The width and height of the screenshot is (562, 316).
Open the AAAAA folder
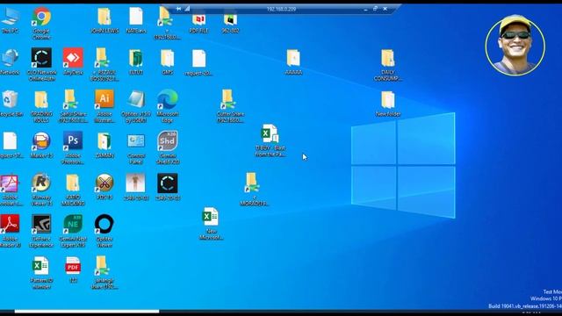pos(293,58)
